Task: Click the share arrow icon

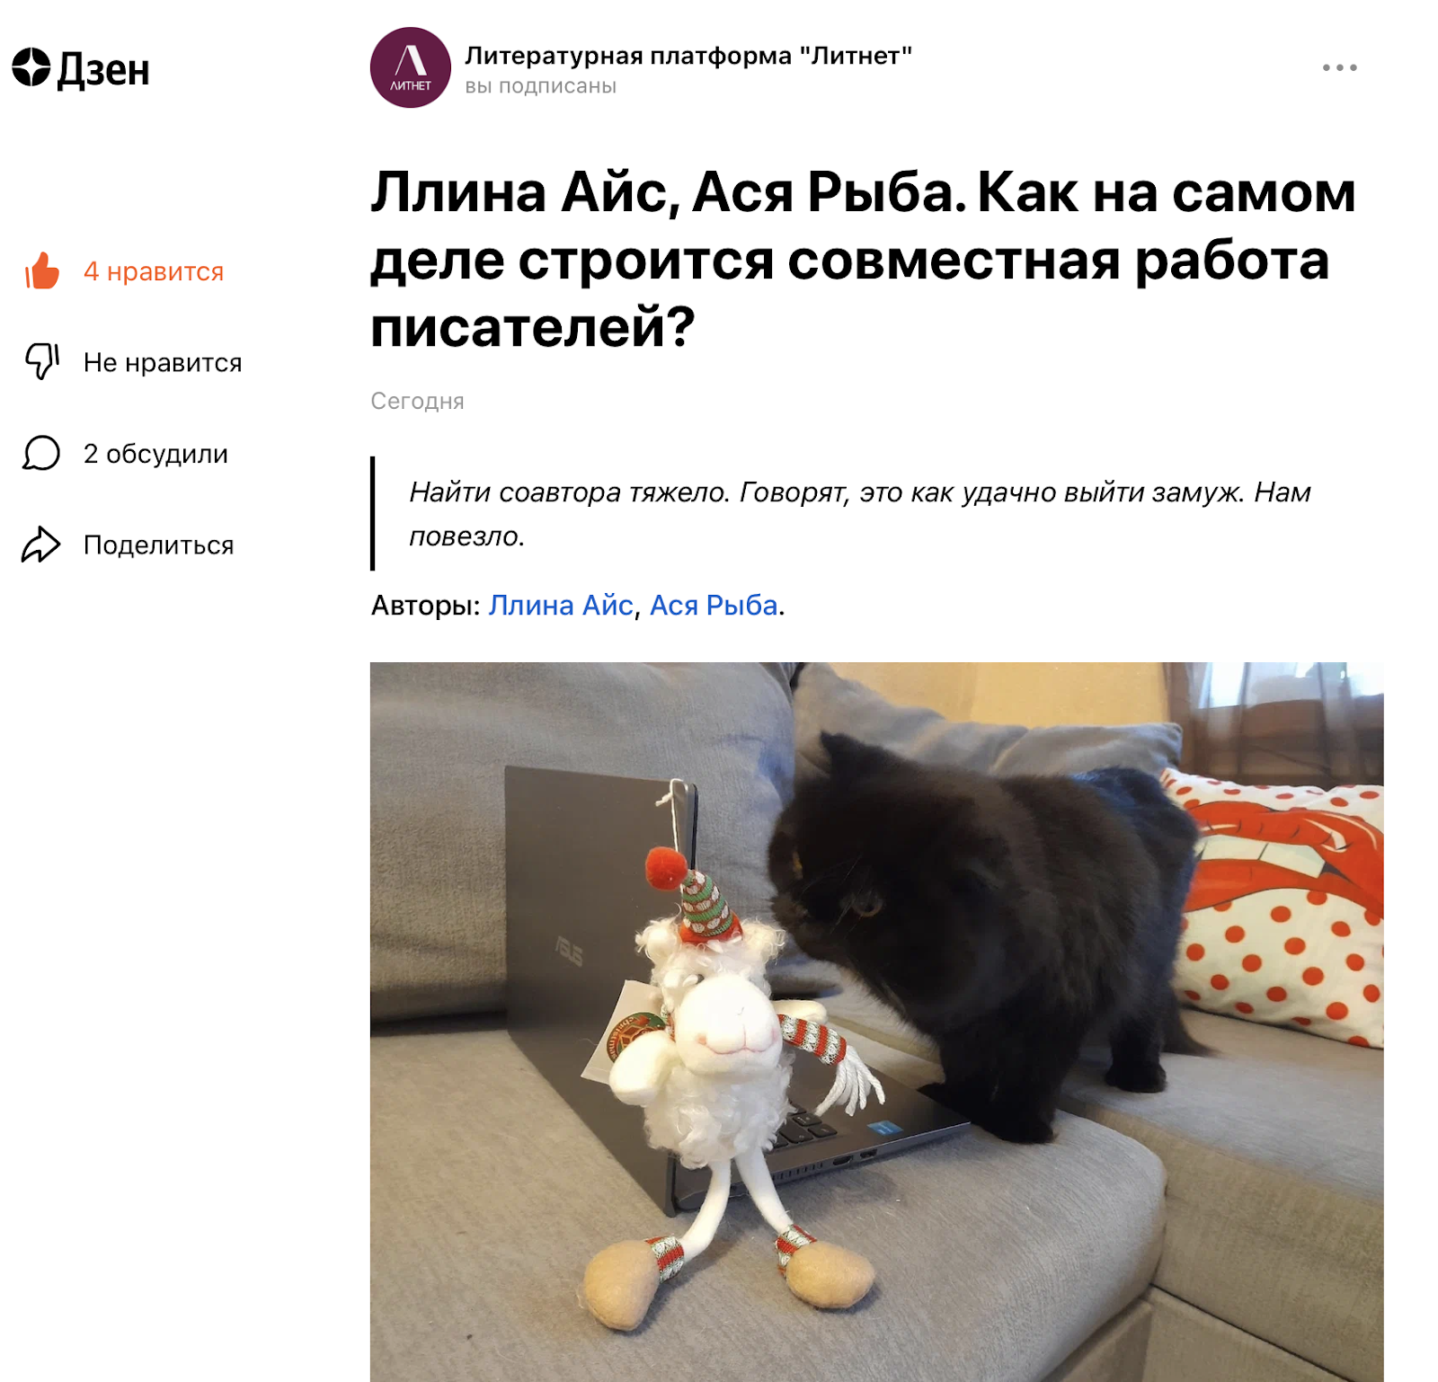Action: point(40,545)
